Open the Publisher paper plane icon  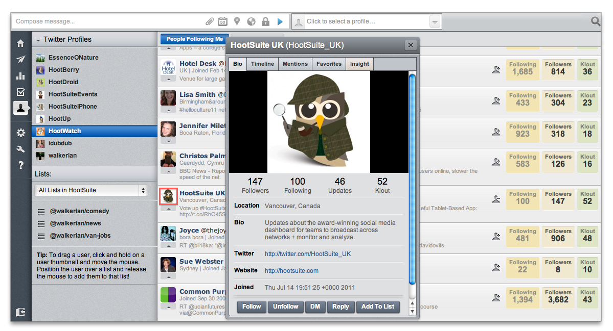21,59
